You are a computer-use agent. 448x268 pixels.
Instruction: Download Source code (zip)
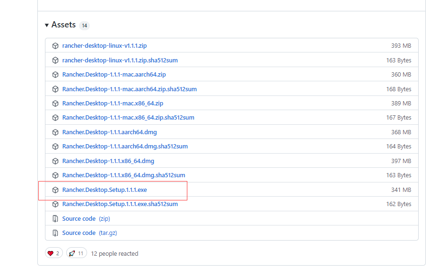86,219
